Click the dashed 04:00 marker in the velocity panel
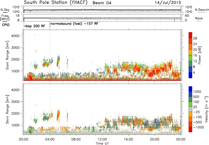The image size is (209, 145). tap(50, 109)
